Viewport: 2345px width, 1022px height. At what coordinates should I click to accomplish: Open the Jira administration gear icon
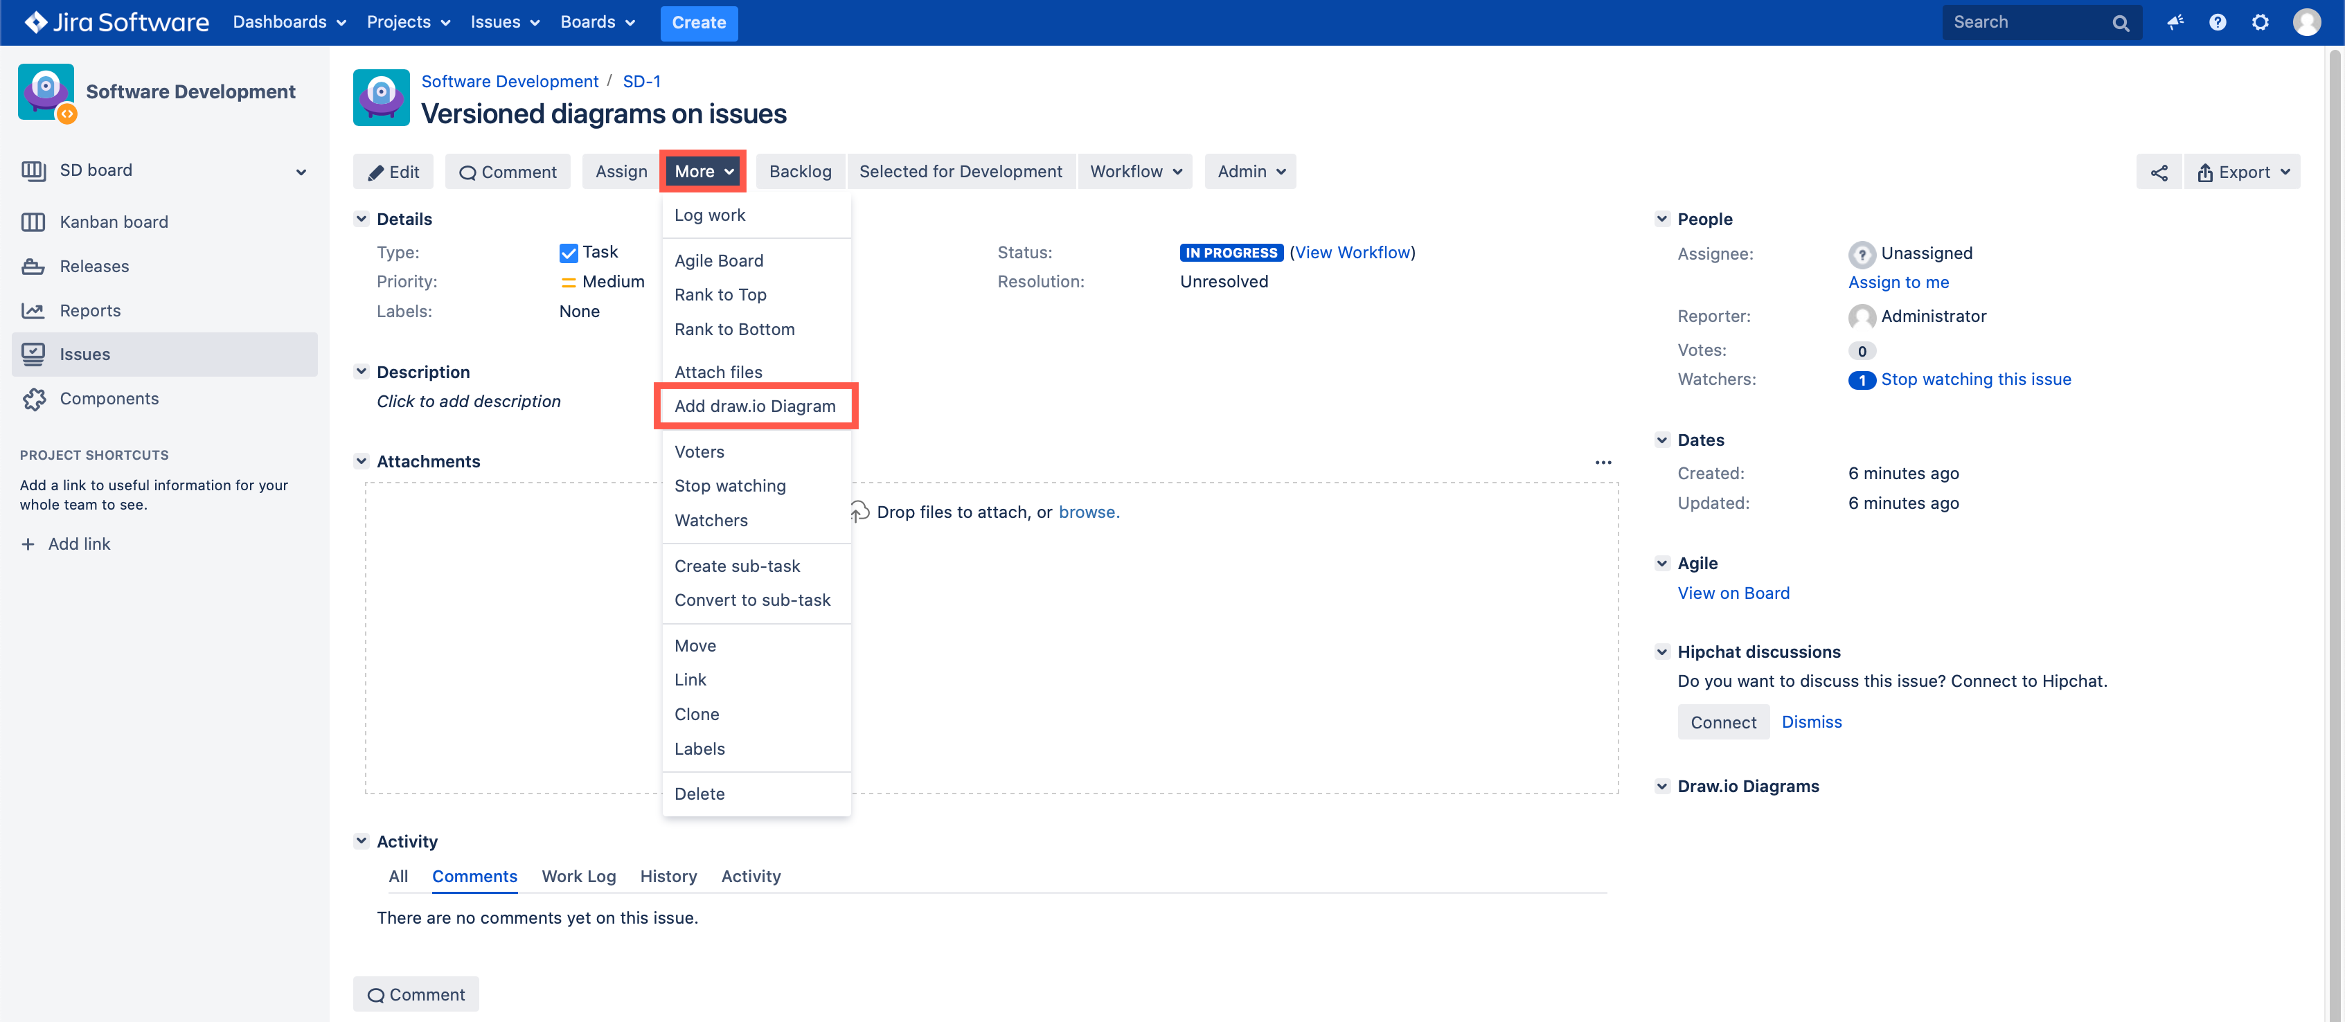coord(2261,22)
